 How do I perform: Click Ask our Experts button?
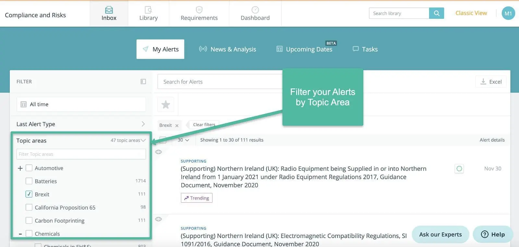(440, 234)
